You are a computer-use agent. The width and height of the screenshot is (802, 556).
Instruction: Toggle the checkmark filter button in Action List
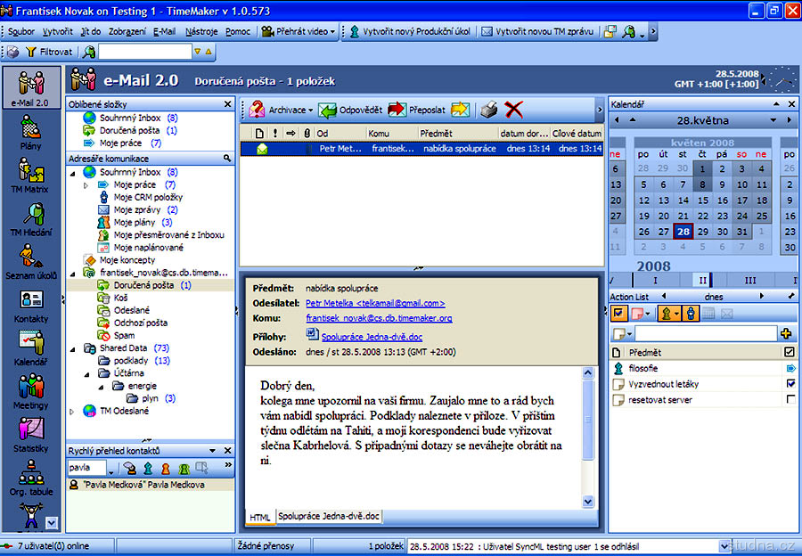pos(618,313)
